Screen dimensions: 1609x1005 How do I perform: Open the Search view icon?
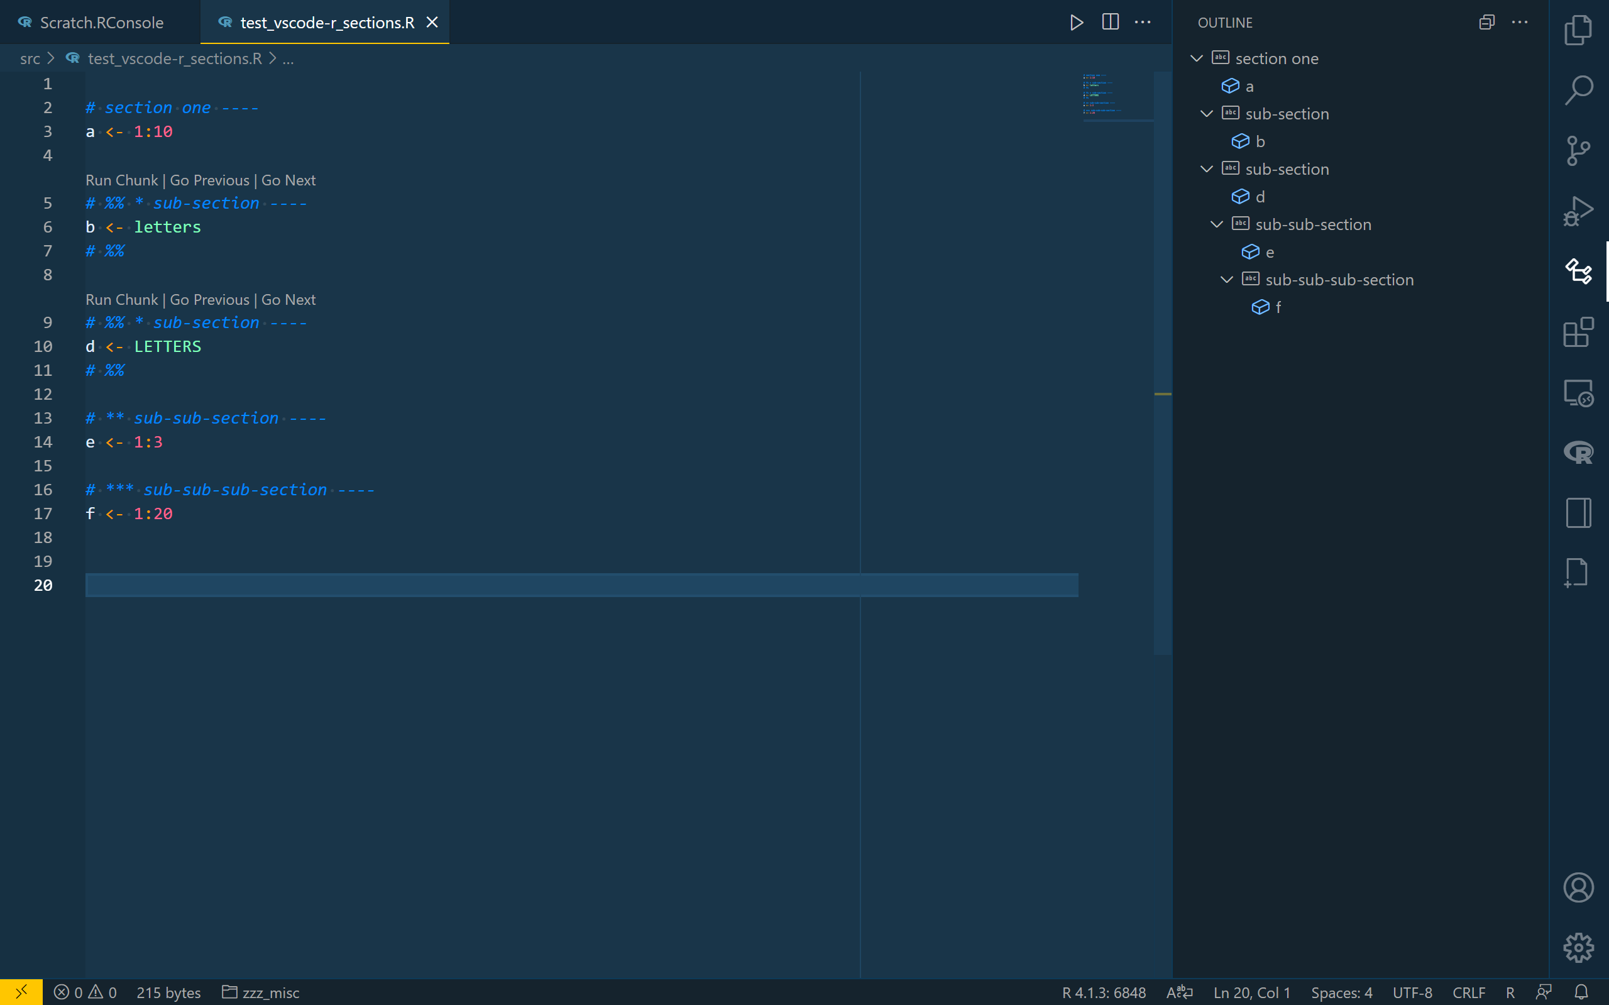point(1578,90)
